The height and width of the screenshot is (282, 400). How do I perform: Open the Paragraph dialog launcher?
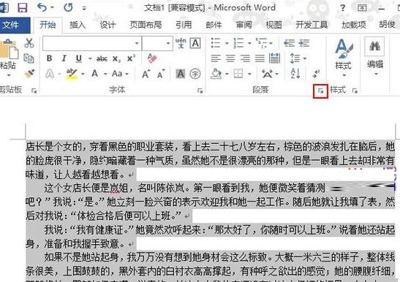point(320,91)
